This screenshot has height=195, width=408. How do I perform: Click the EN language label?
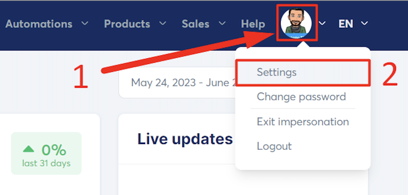(346, 24)
